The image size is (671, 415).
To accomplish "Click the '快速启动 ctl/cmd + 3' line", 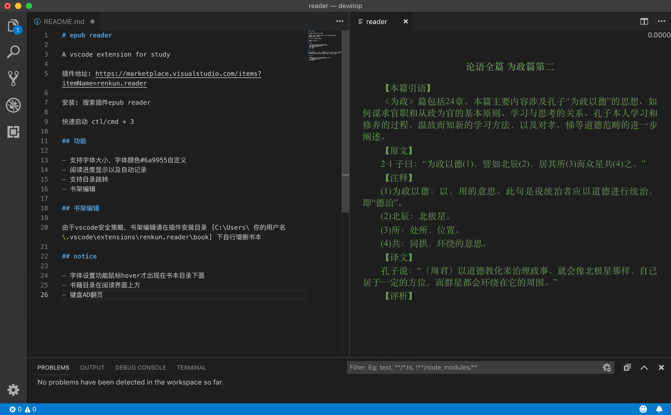I will [98, 122].
